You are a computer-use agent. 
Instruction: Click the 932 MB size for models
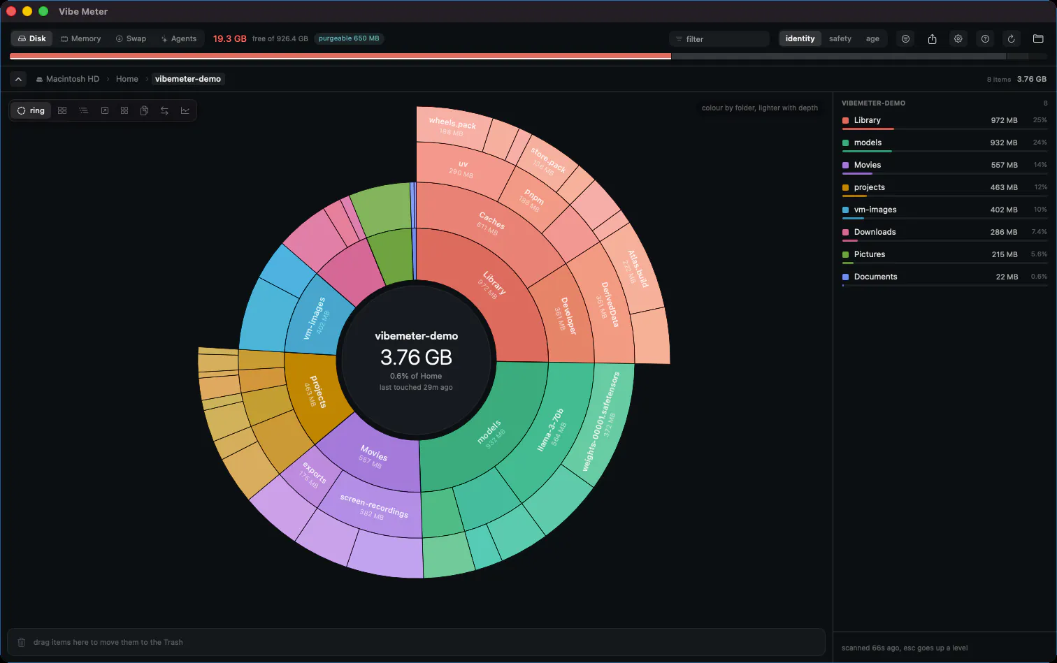coord(1004,143)
